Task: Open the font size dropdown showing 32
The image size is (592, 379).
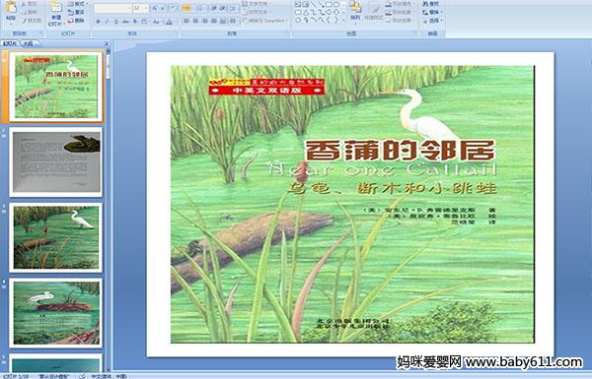Action: 140,8
